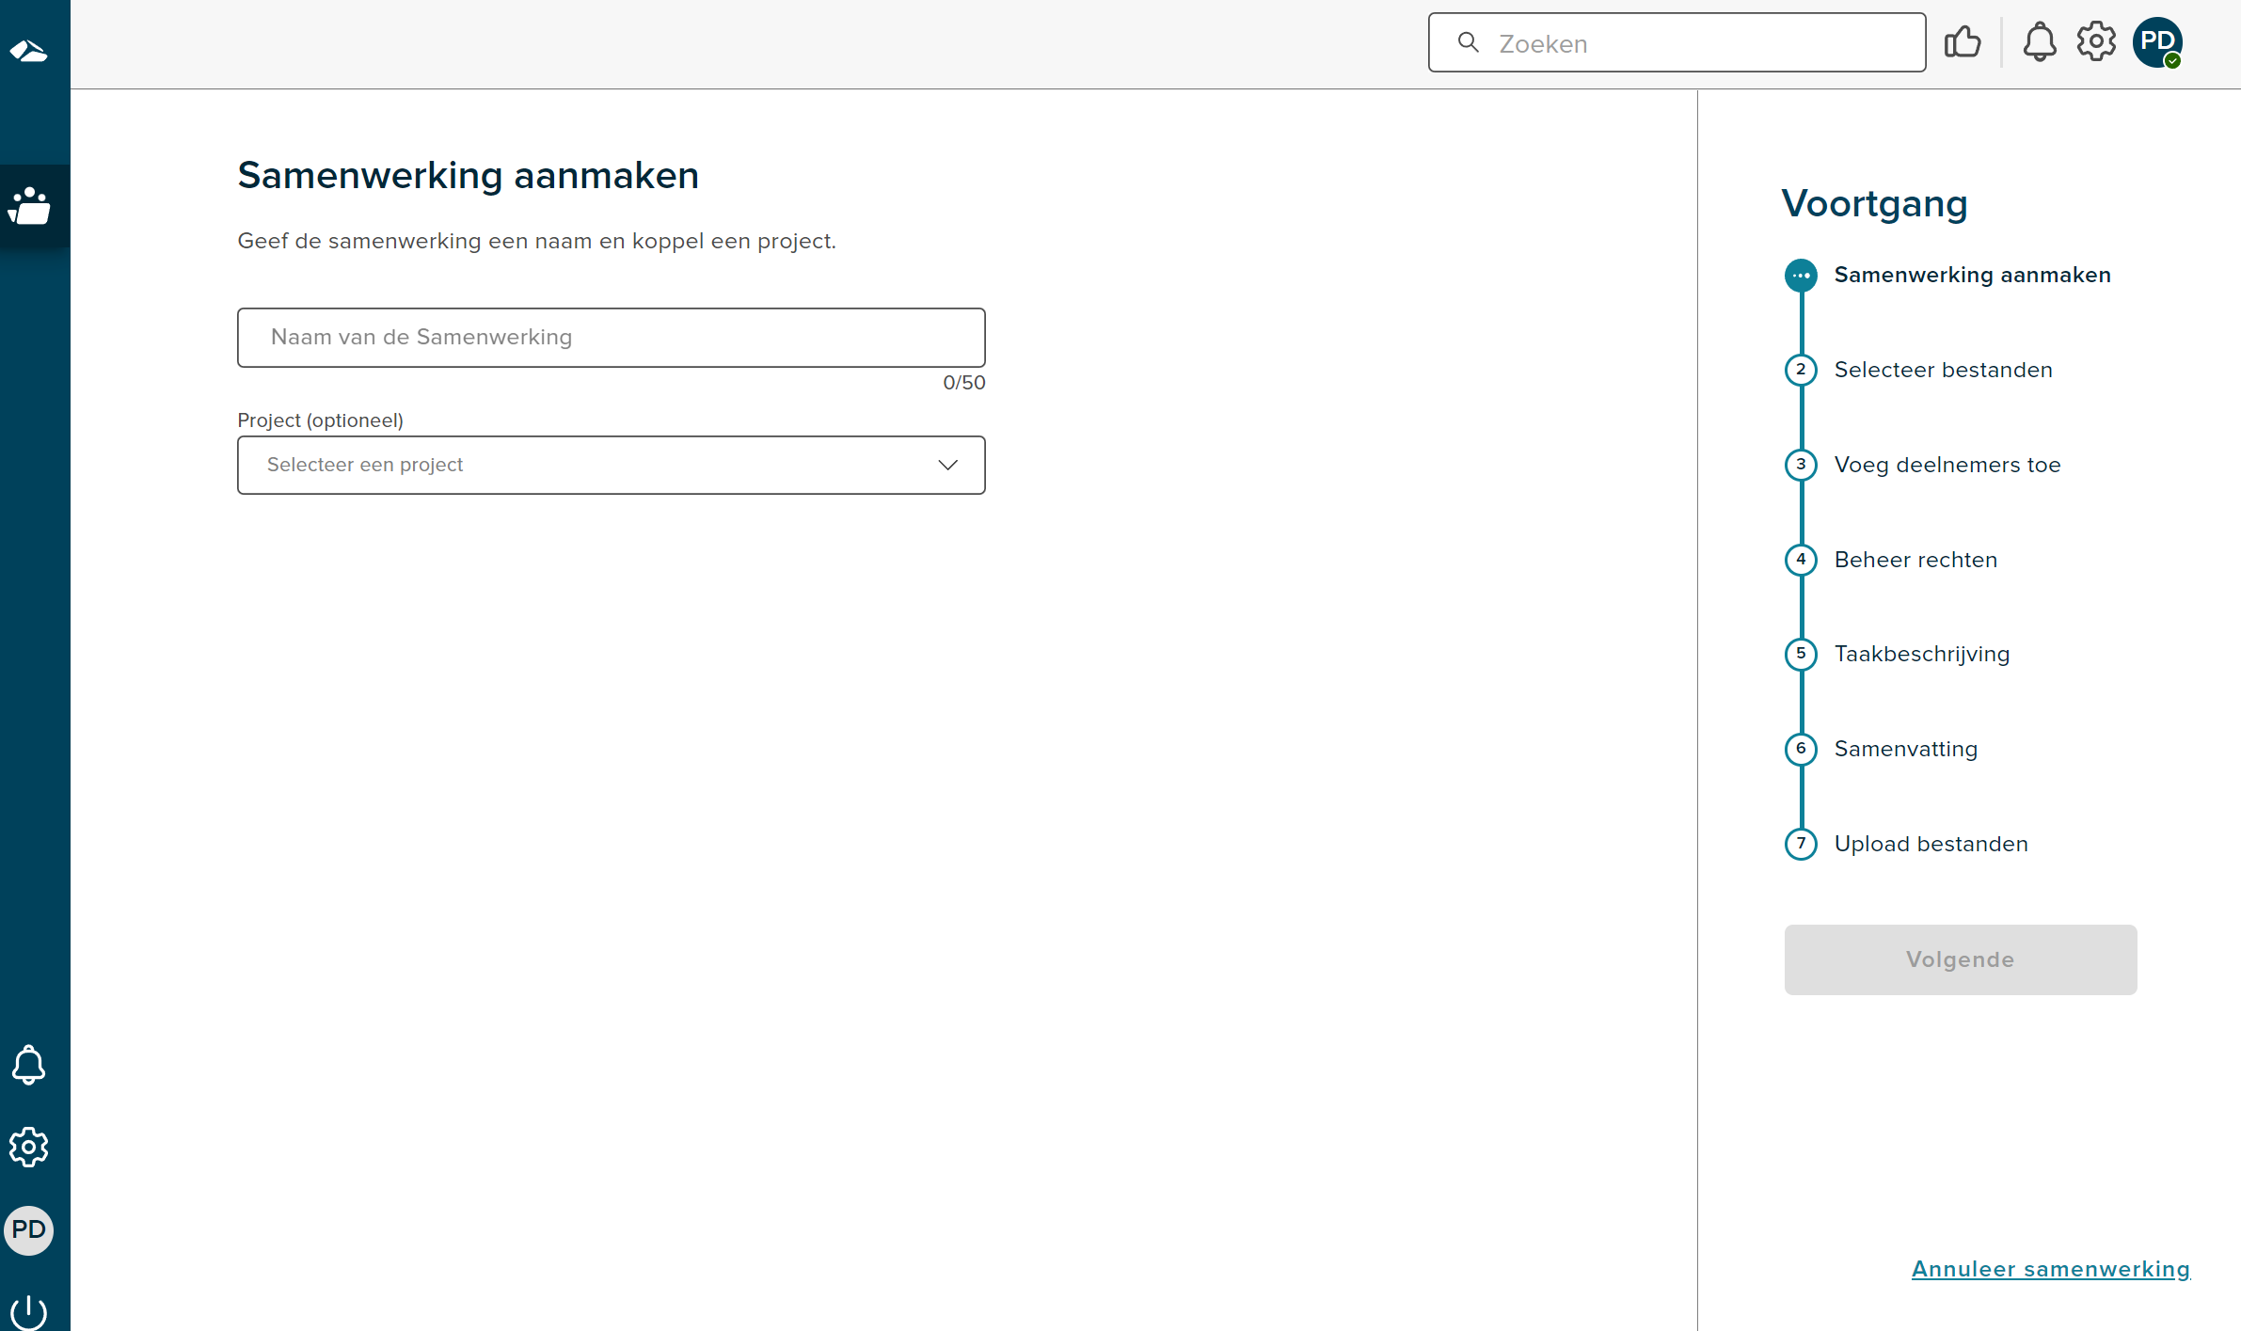Click the Annuleer samenwerking link
The width and height of the screenshot is (2241, 1331).
pyautogui.click(x=2051, y=1269)
